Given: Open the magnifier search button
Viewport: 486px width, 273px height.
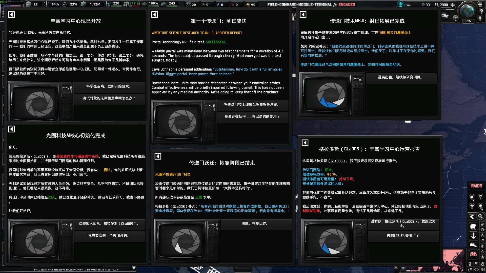Looking at the screenshot, I should (480, 216).
